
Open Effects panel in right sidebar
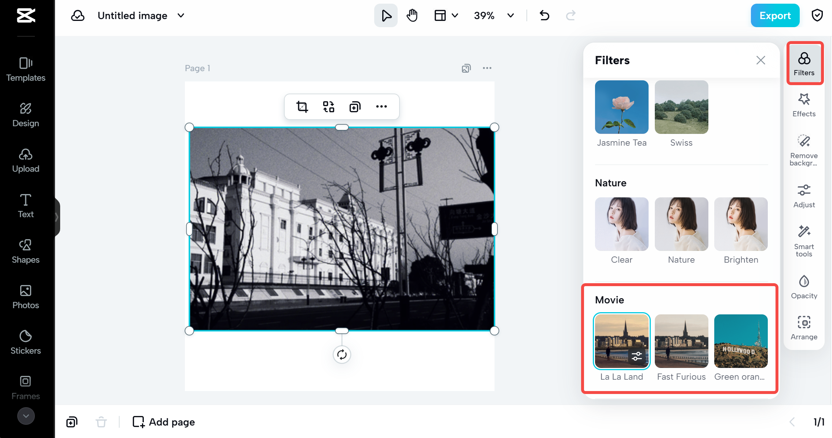(x=804, y=105)
